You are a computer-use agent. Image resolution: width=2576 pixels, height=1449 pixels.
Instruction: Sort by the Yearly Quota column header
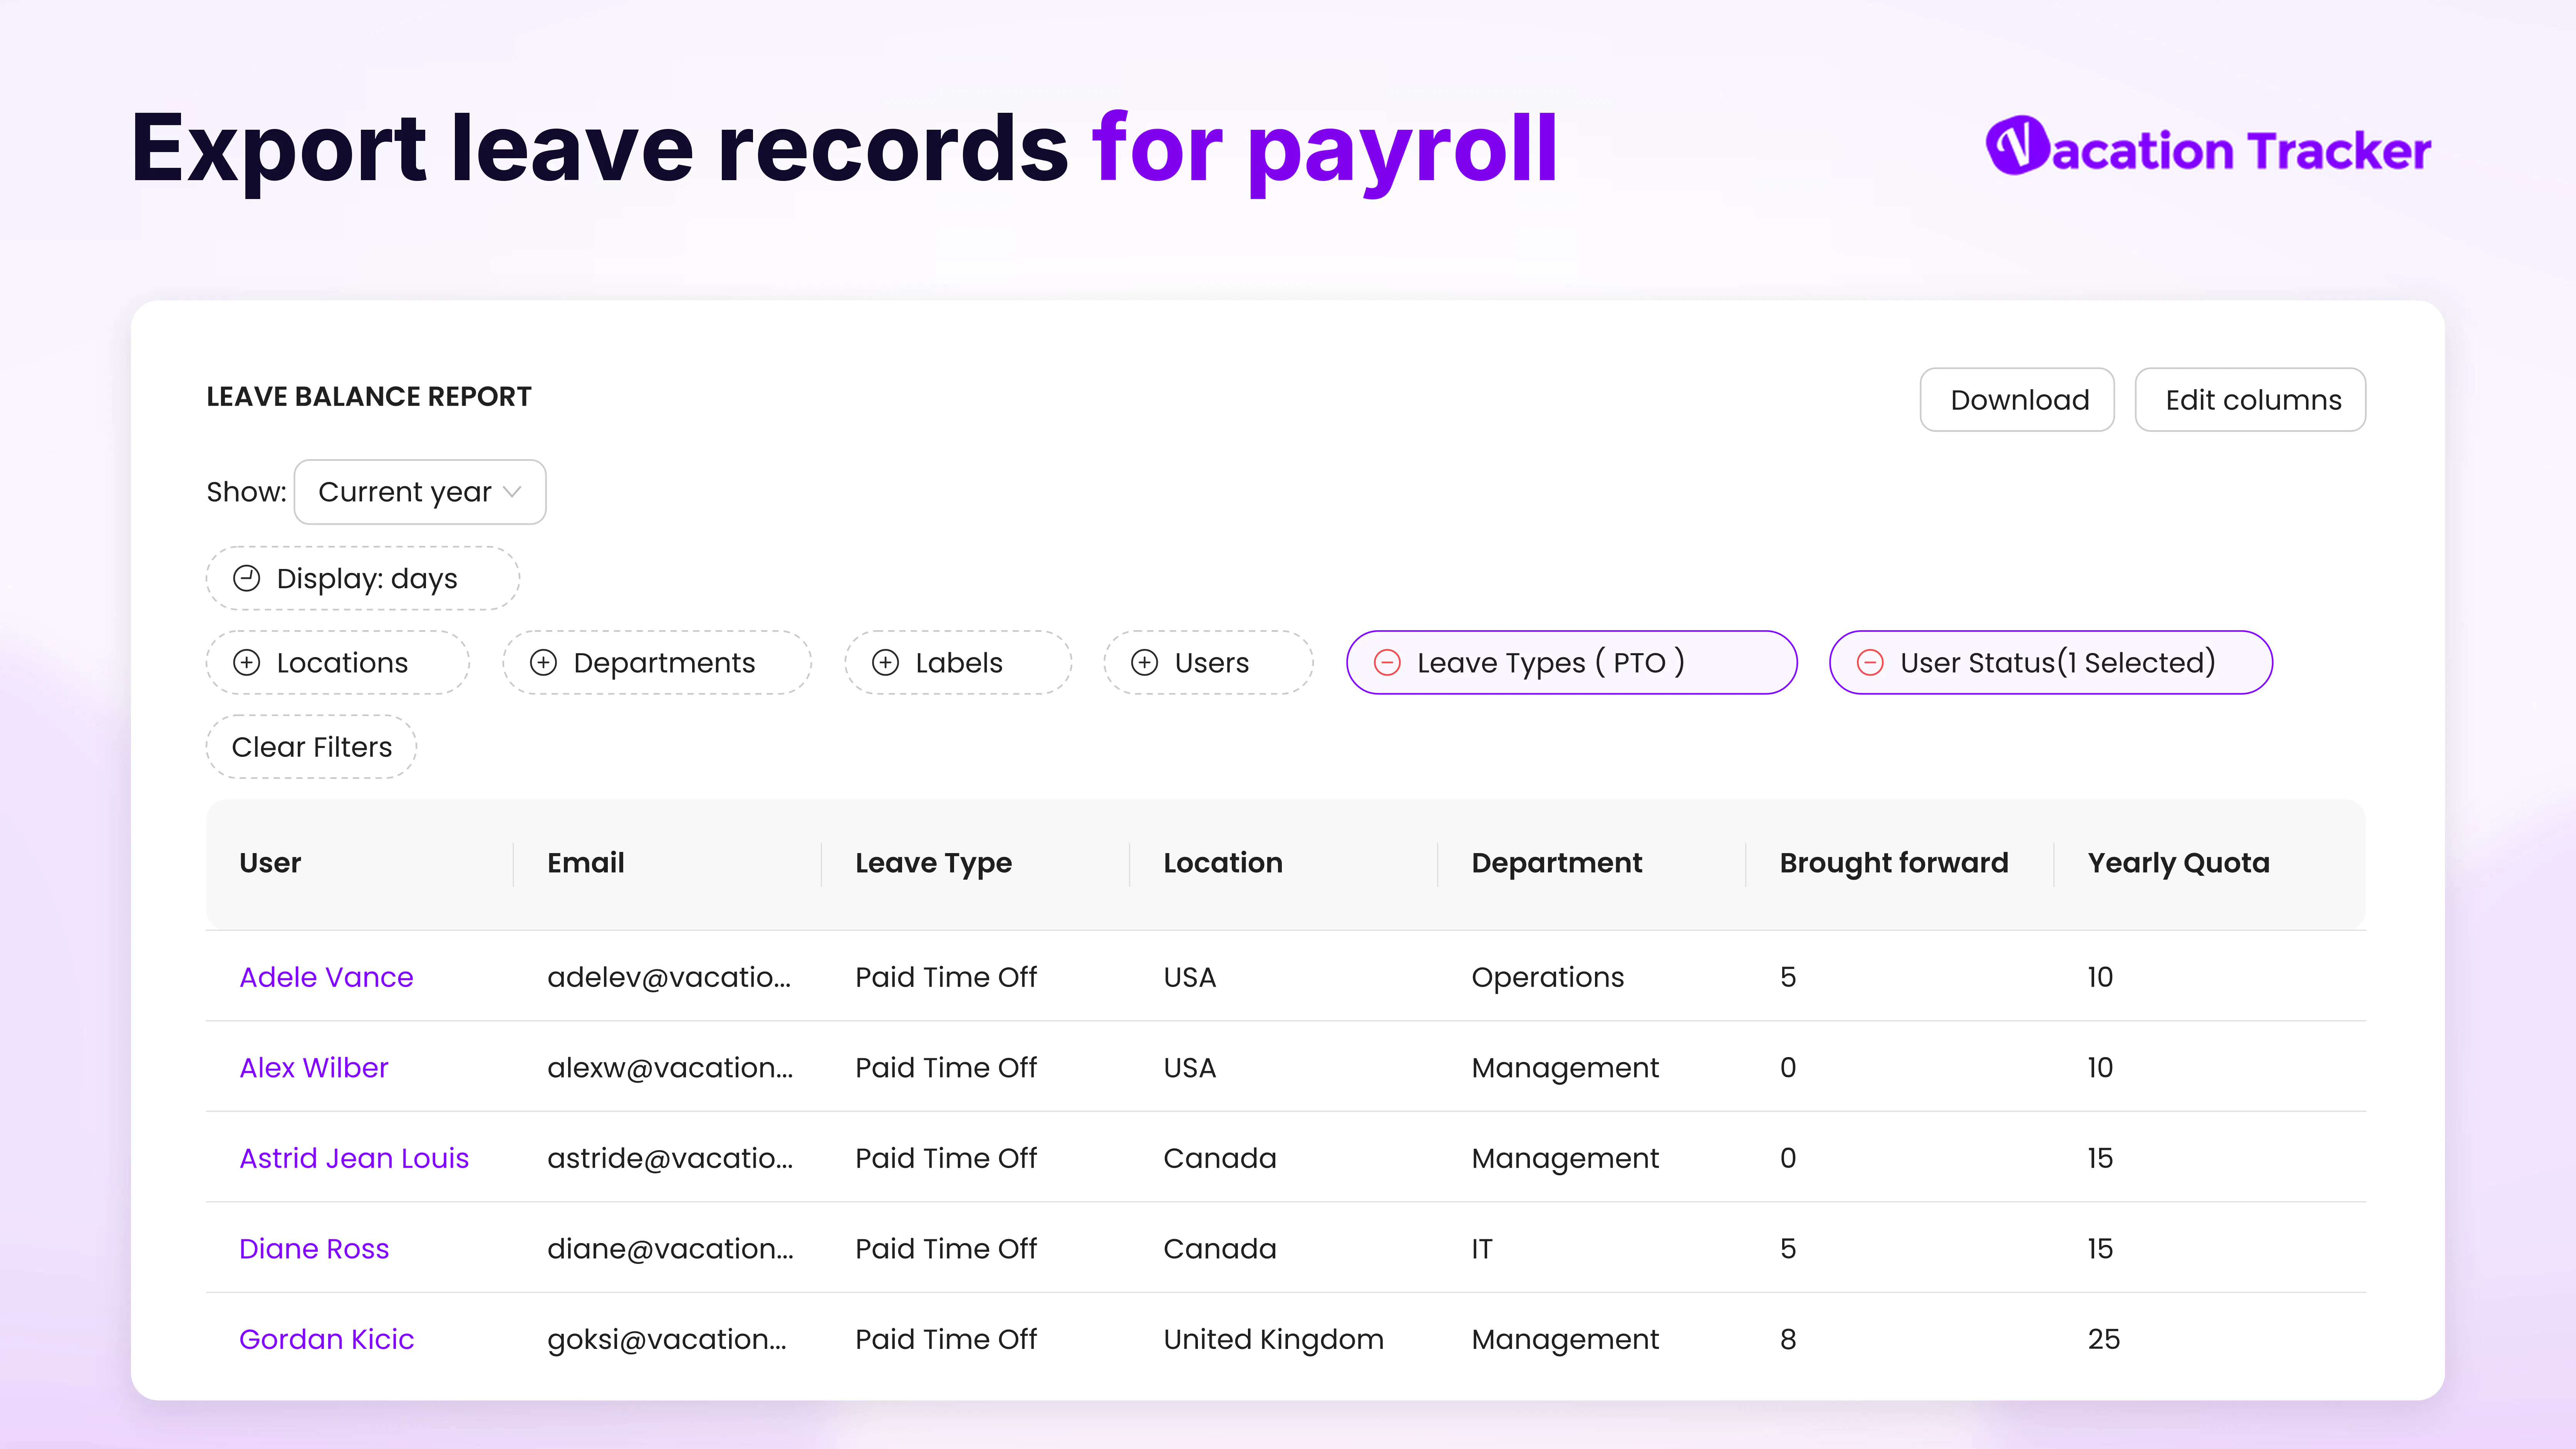[x=2178, y=863]
